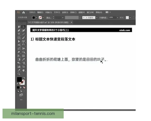Enable Draw Behind mode
Image resolution: width=151 pixels, height=121 pixels.
click(21, 91)
